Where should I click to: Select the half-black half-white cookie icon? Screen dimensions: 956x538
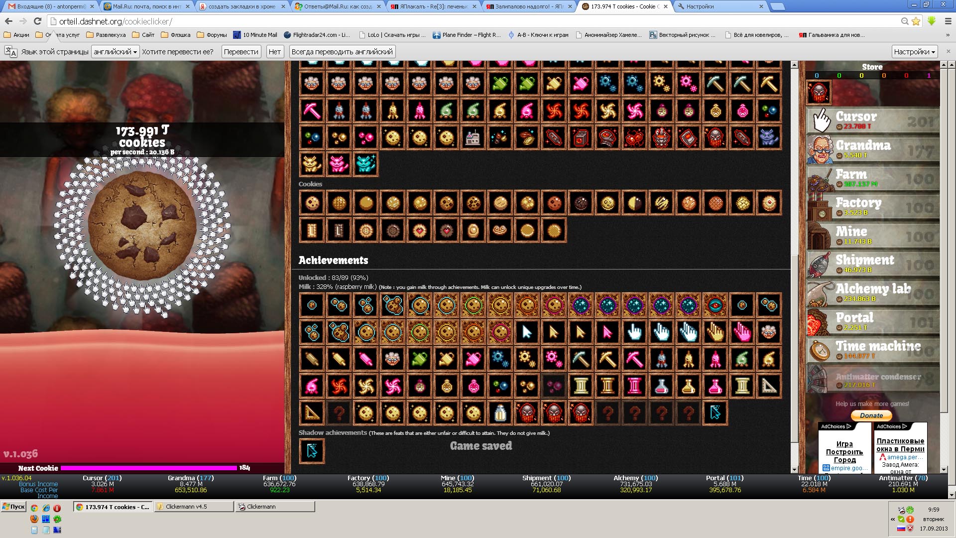tap(635, 203)
